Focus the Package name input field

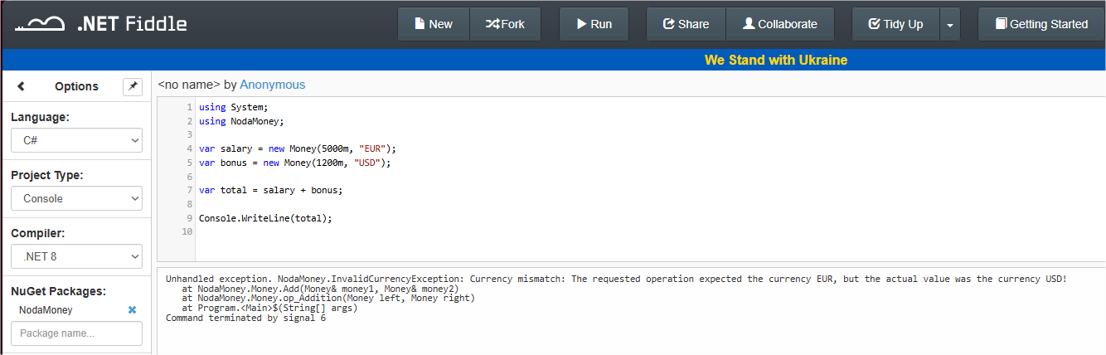76,333
